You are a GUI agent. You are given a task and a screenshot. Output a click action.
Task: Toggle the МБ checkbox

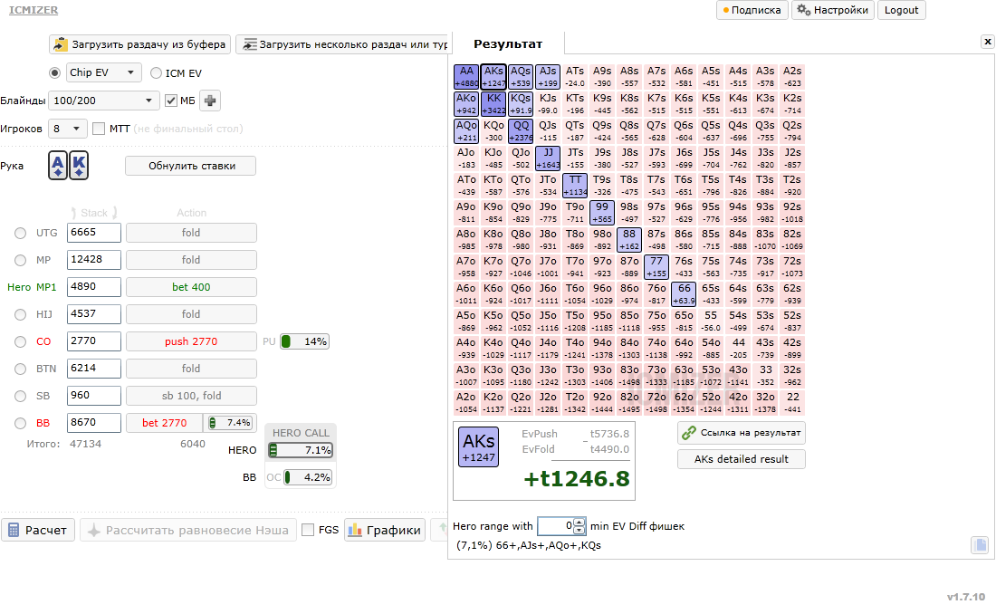(171, 101)
